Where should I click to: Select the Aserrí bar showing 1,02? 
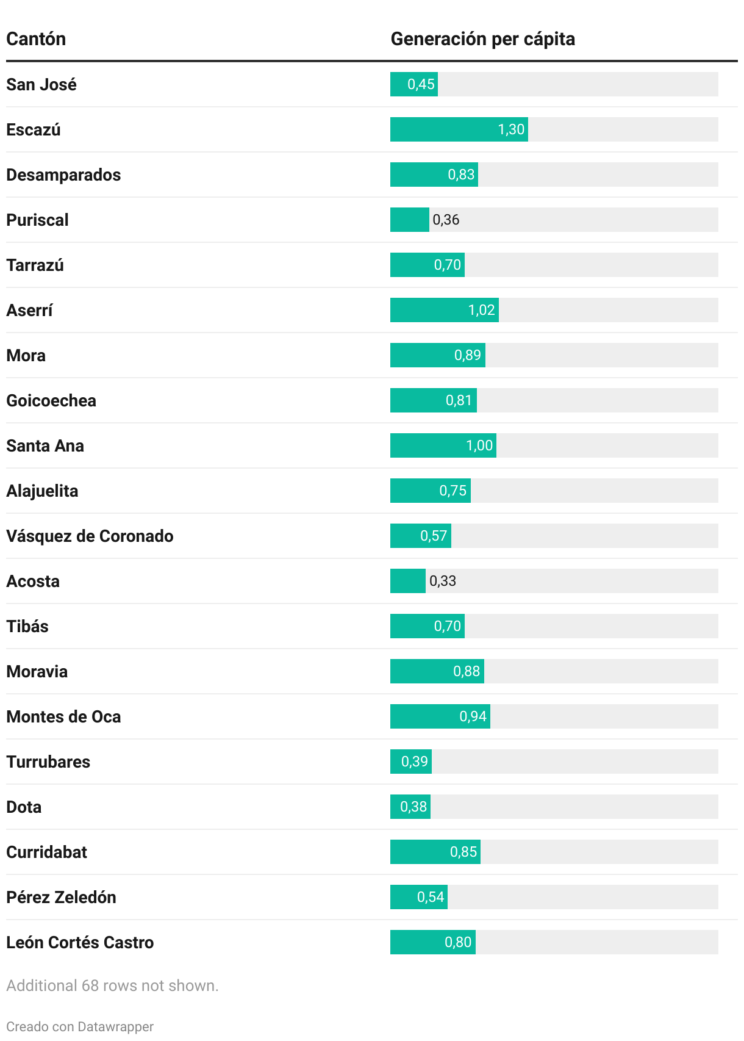(x=445, y=310)
